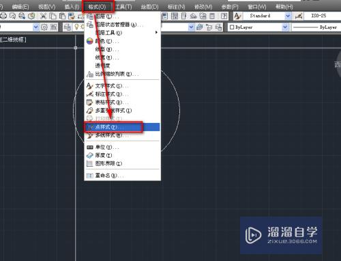Image resolution: width=341 pixels, height=261 pixels.
Task: Click the Text Style toolbar icon
Action: click(x=237, y=16)
